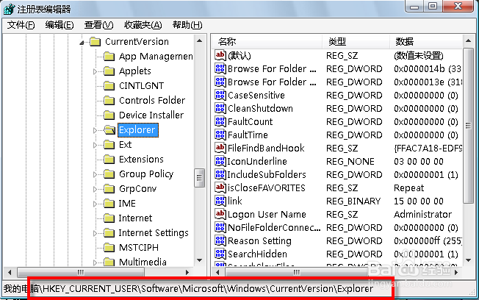This screenshot has width=479, height=300.
Task: Open the 编辑(E) menu
Action: pos(60,25)
